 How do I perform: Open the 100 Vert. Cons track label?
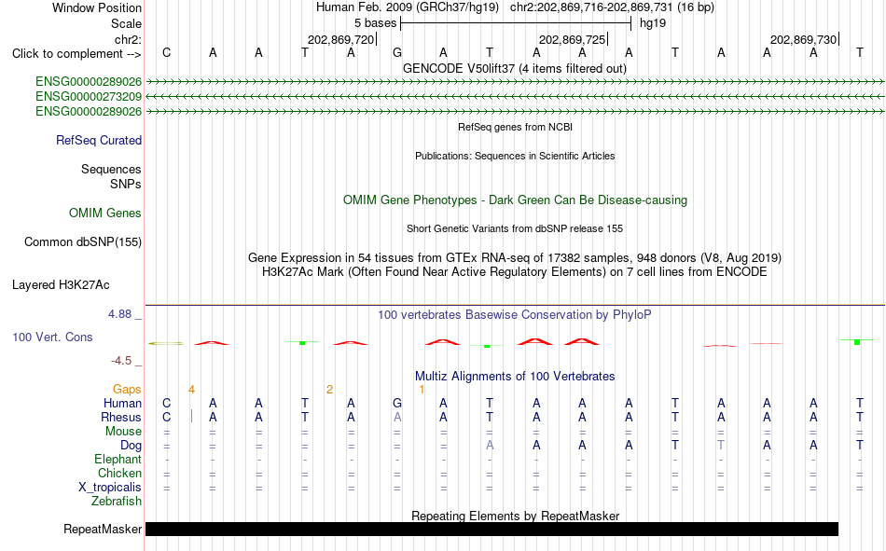[52, 337]
